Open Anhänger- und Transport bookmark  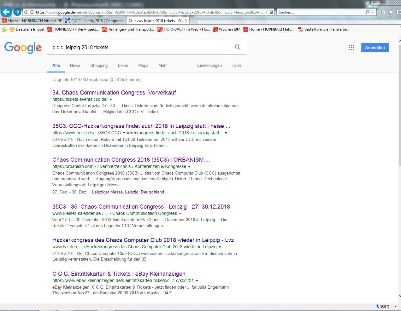coord(128,29)
